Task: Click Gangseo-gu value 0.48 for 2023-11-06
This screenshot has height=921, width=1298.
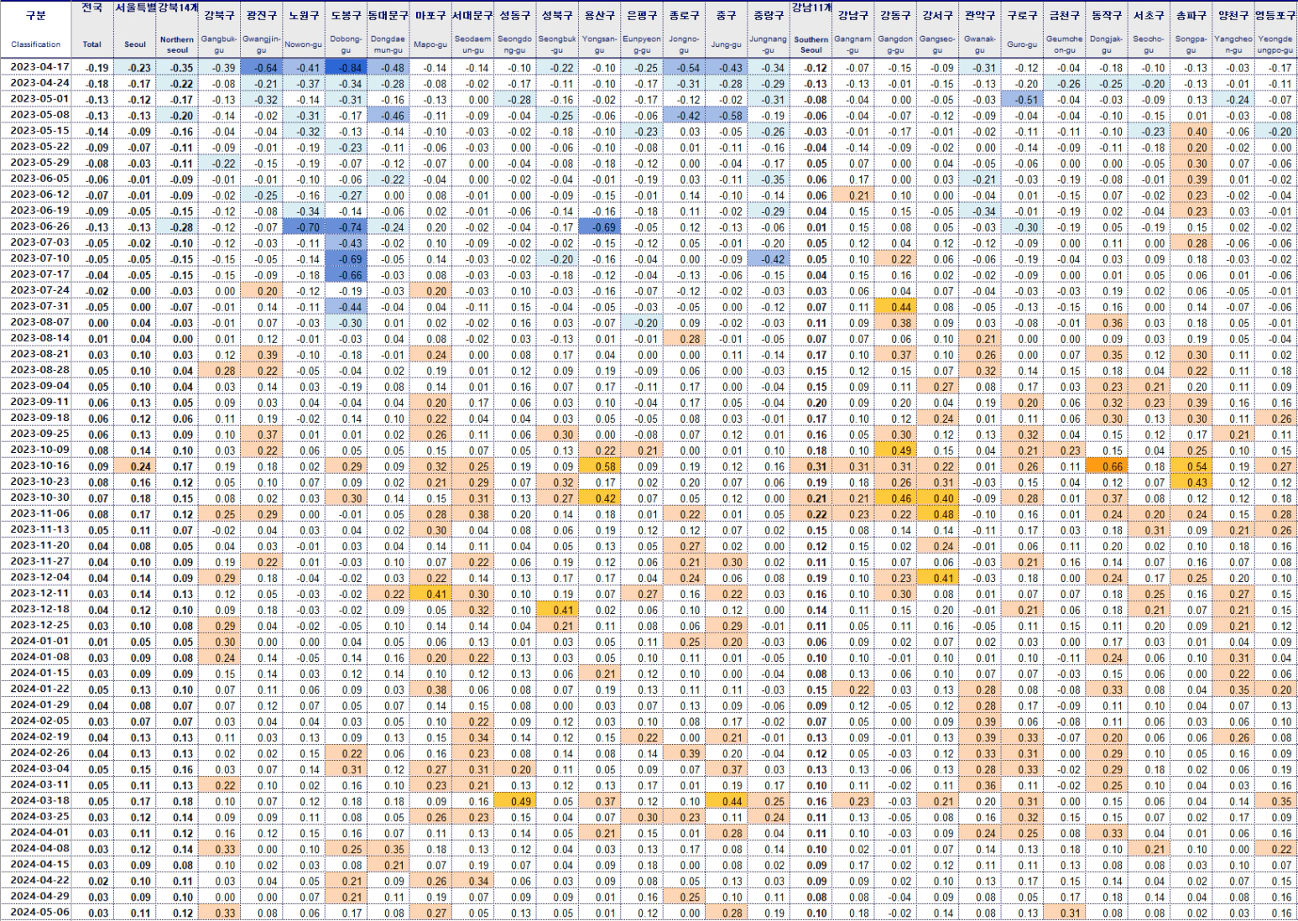Action: tap(937, 514)
